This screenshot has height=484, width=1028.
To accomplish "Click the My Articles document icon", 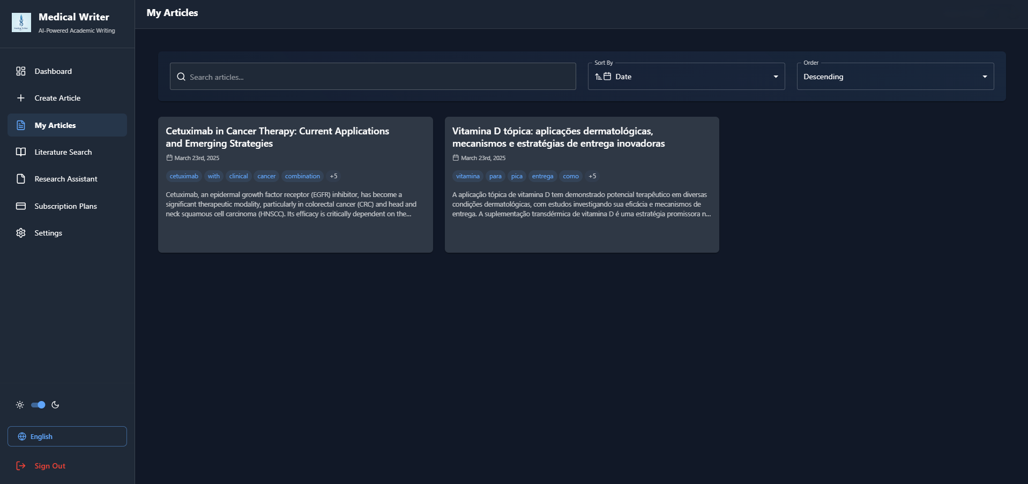I will [x=20, y=125].
